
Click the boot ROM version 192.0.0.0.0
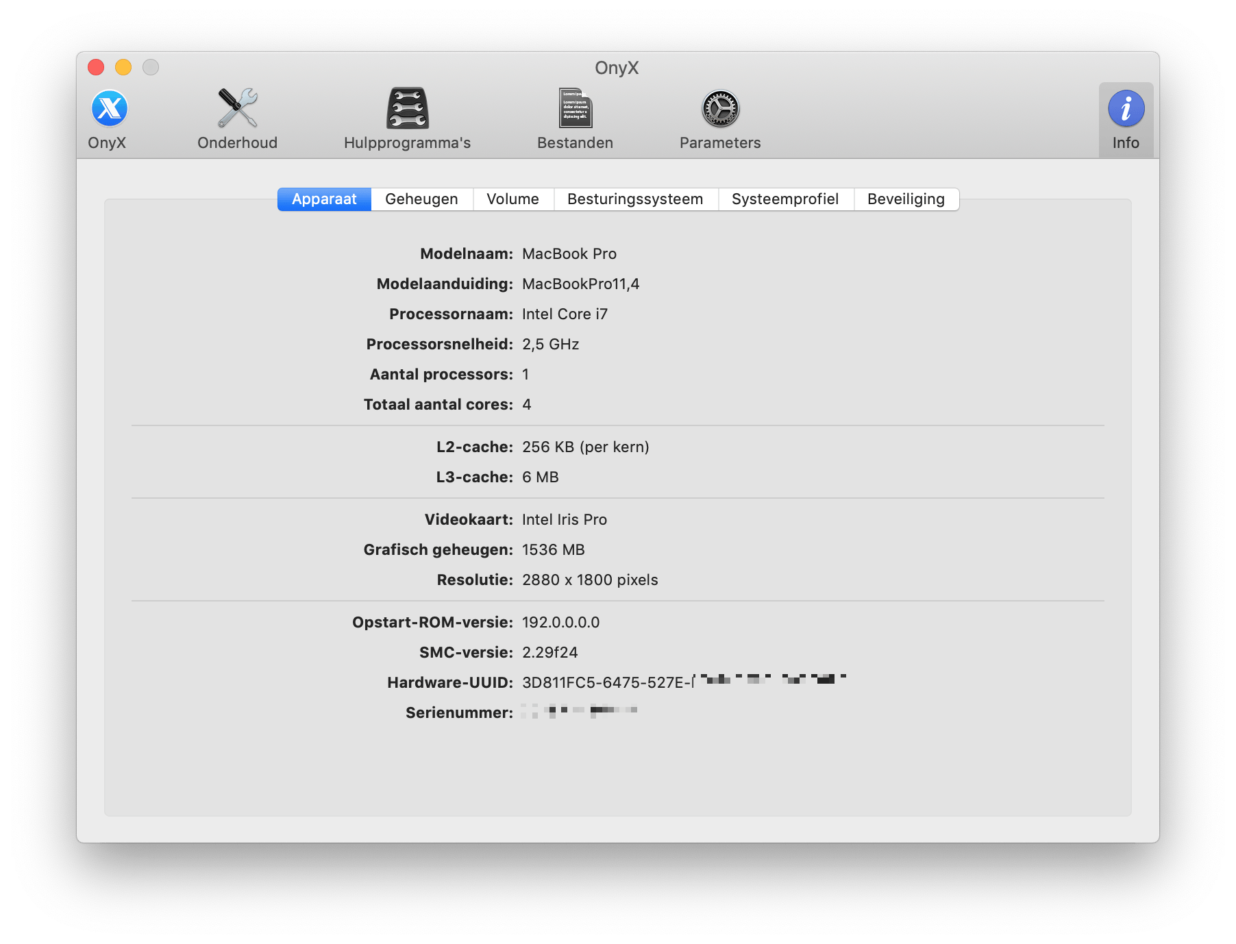[x=561, y=623]
